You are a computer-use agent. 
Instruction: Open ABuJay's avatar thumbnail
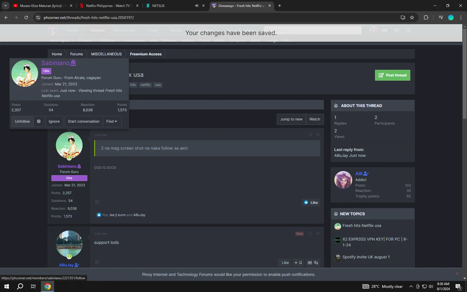(69, 244)
